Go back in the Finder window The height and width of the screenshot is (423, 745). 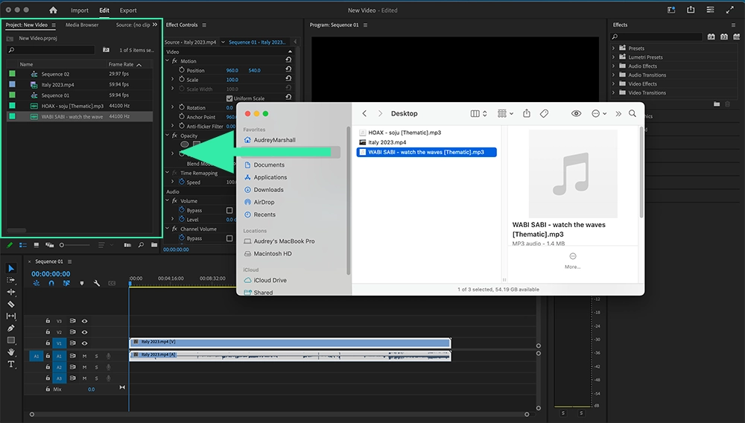[364, 113]
